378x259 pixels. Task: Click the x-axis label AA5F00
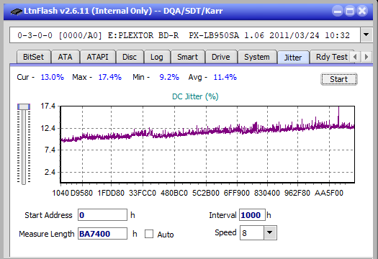pyautogui.click(x=329, y=193)
